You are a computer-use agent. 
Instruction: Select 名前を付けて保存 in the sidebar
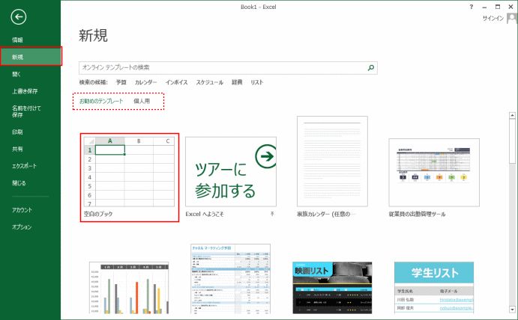(x=21, y=111)
